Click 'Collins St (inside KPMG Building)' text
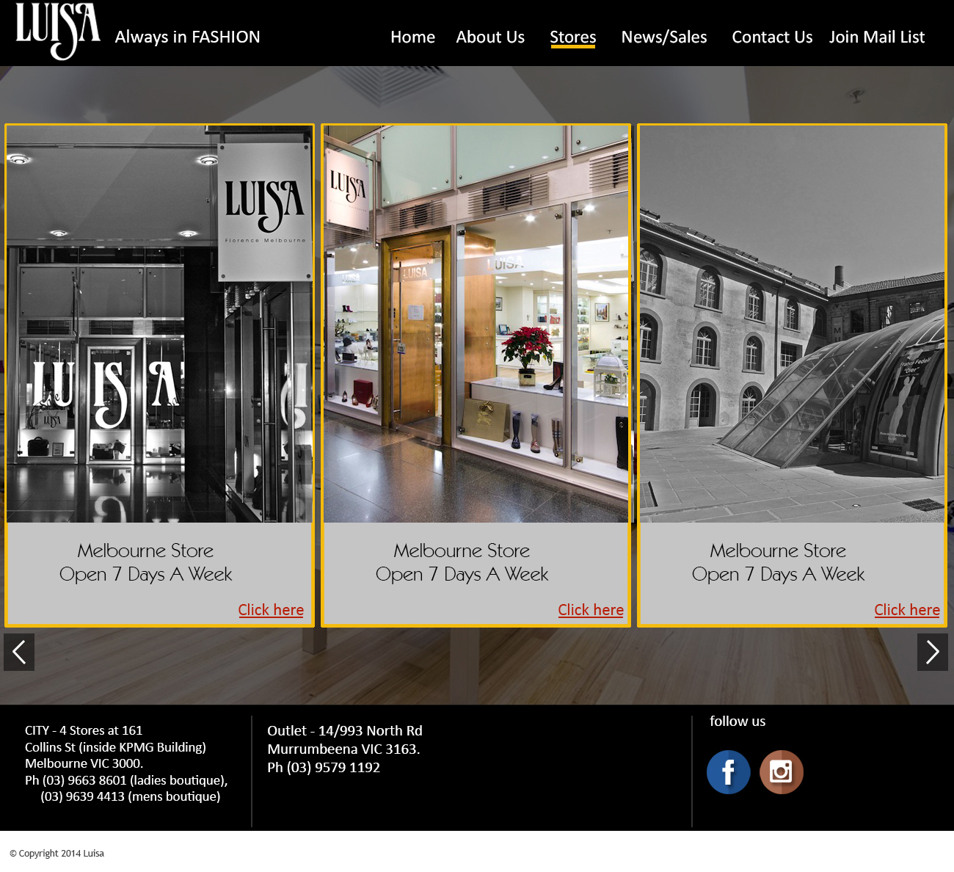The width and height of the screenshot is (954, 872). point(115,747)
